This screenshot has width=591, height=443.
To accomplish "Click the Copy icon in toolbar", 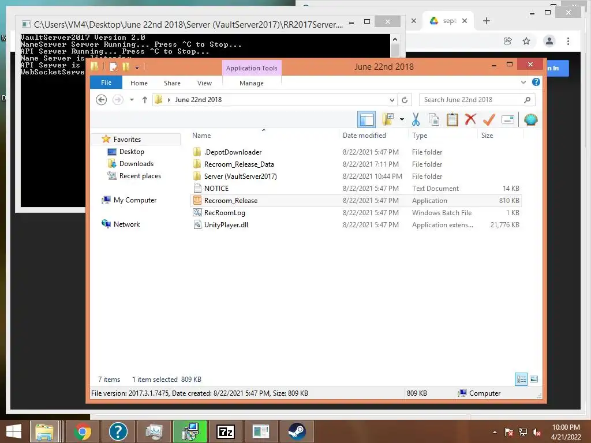I will 434,120.
